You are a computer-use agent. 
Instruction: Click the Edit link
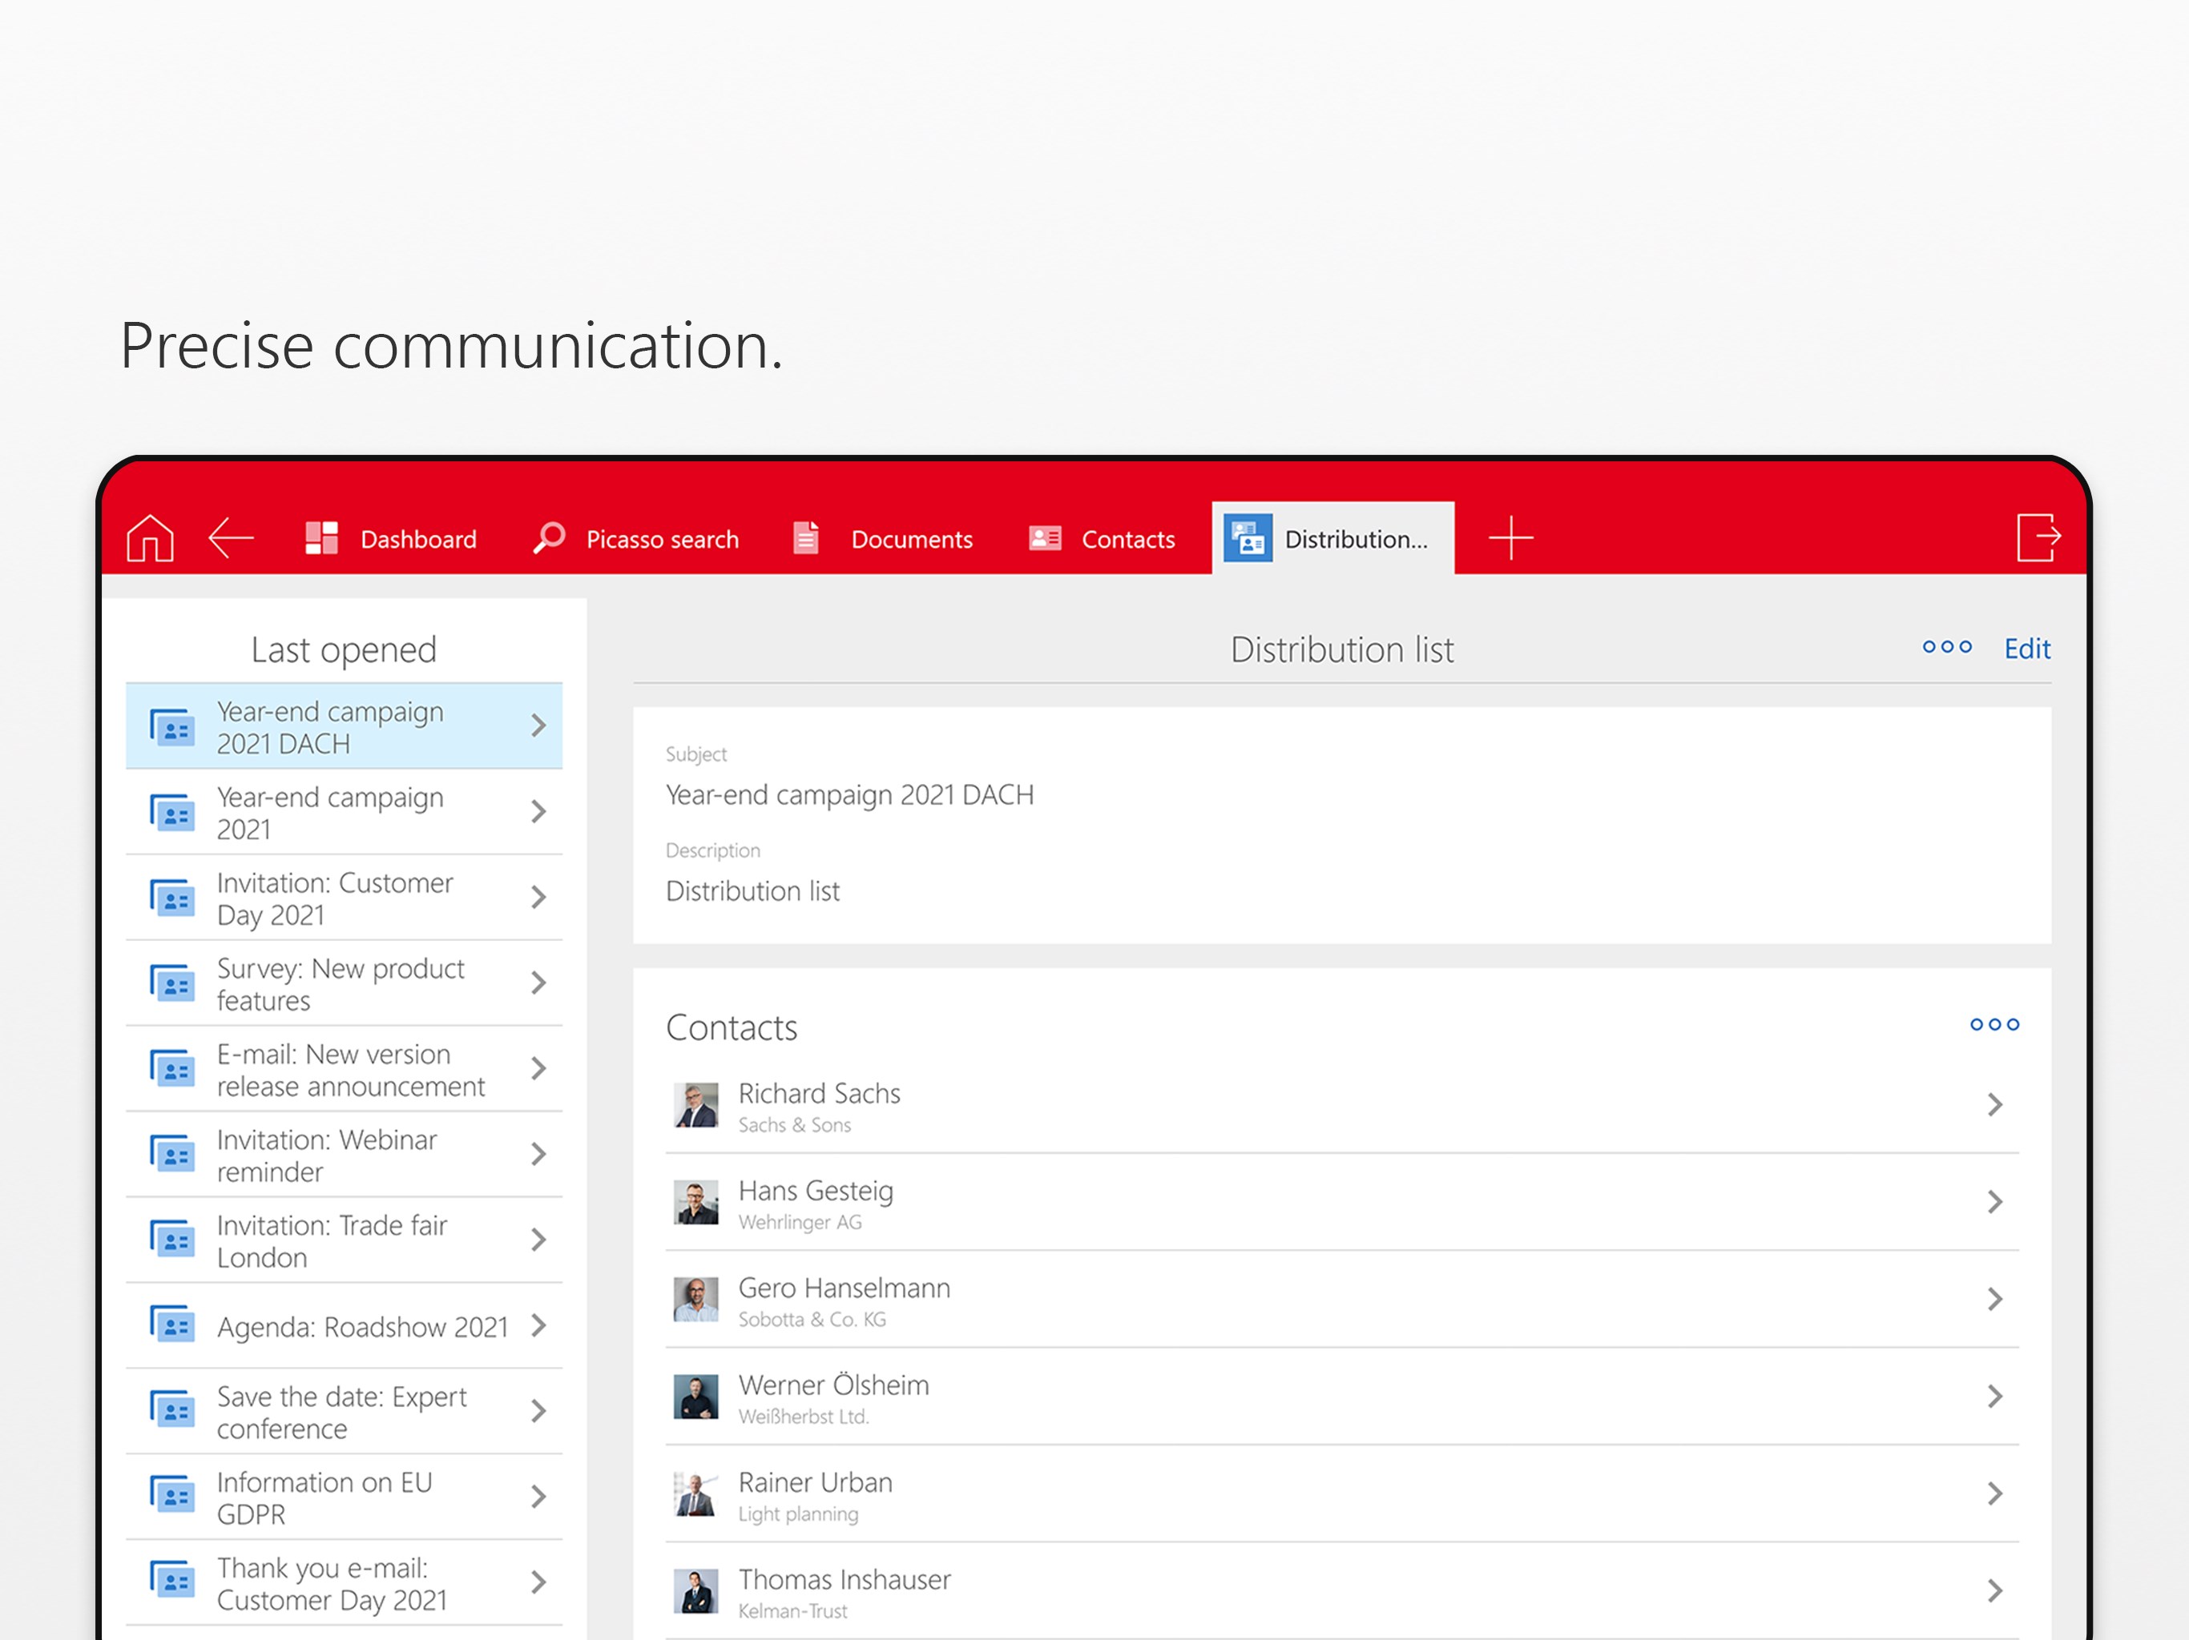click(x=2026, y=649)
